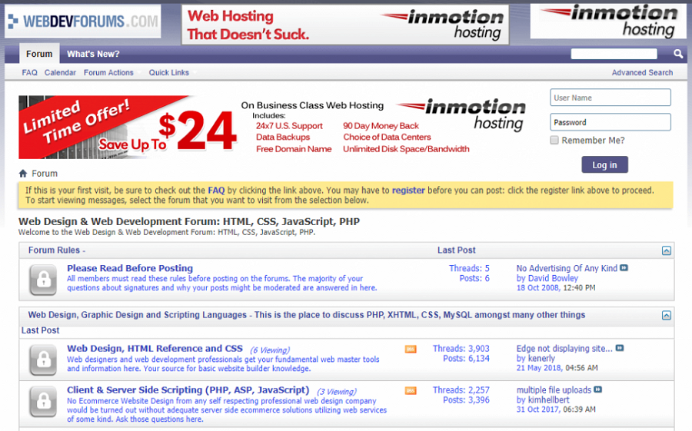This screenshot has width=692, height=431.
Task: Tick the Remember Me checkbox
Action: click(x=554, y=141)
